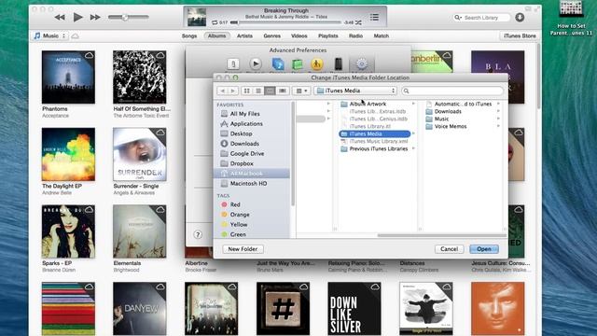The width and height of the screenshot is (597, 336).
Task: Switch file dialog to column view
Action: [x=270, y=91]
